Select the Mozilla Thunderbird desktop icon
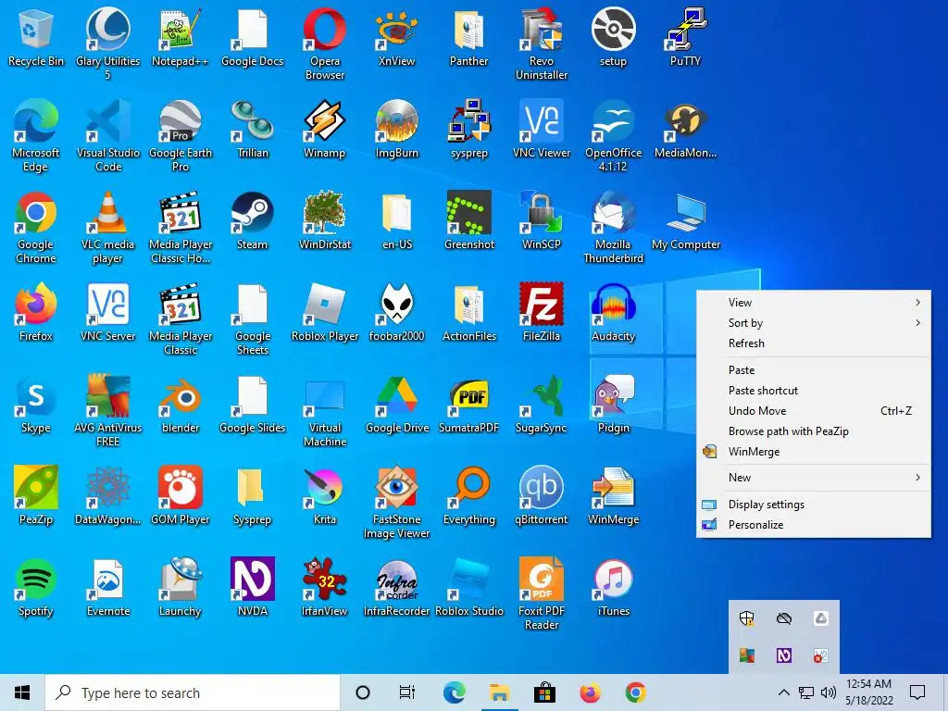 [x=613, y=228]
